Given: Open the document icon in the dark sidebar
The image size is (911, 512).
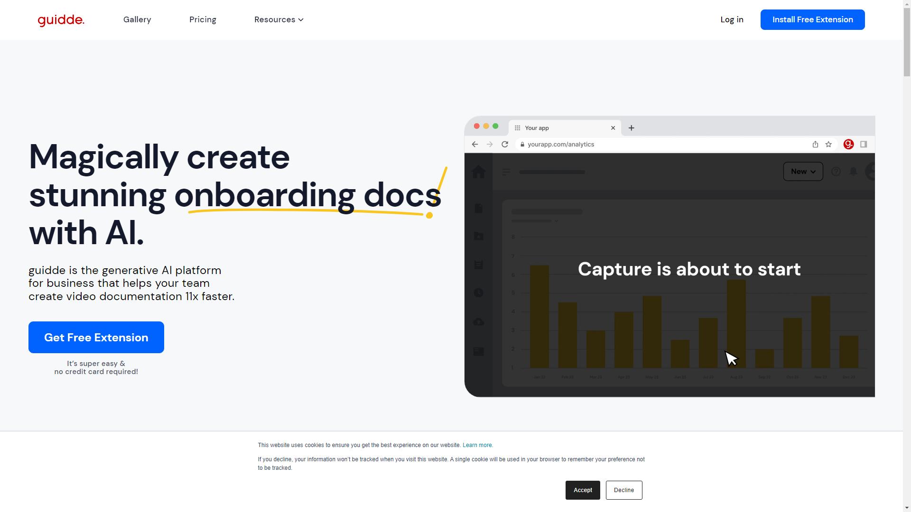Looking at the screenshot, I should pos(479,208).
